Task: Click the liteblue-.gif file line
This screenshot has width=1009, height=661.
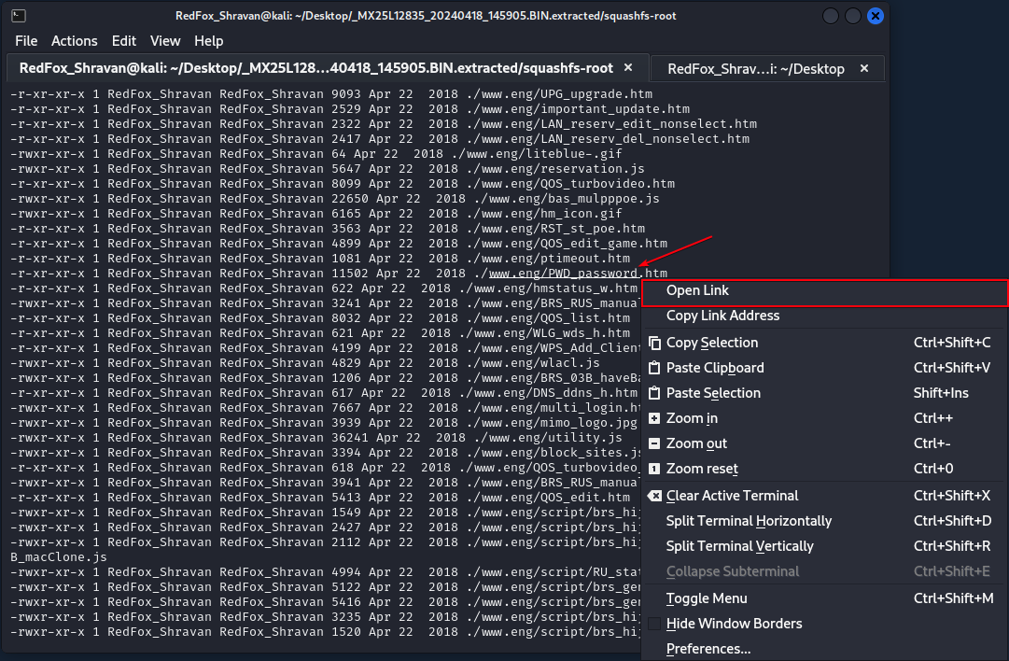Action: coord(316,153)
